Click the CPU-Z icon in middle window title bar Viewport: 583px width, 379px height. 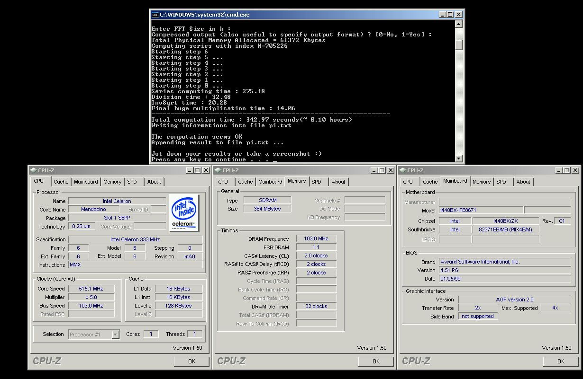coord(218,170)
